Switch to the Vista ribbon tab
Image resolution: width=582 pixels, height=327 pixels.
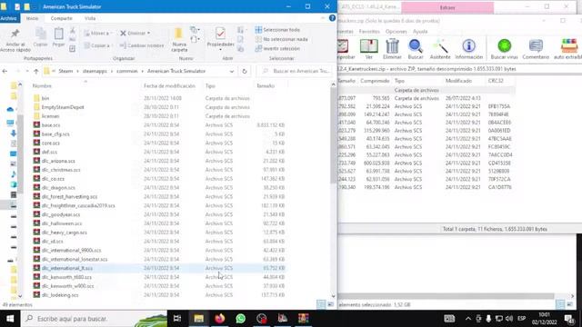90,18
